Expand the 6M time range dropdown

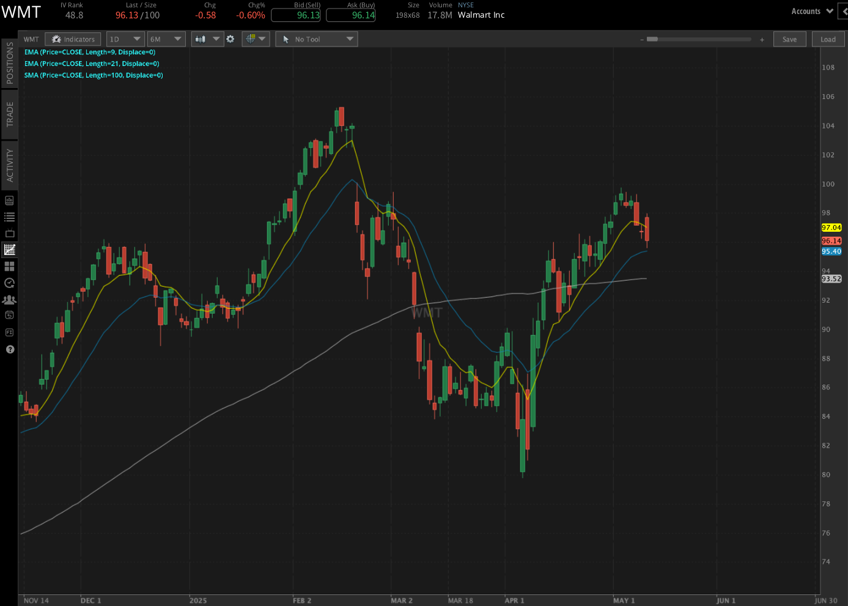point(166,39)
